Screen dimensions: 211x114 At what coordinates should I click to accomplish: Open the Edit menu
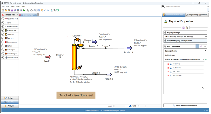(8, 6)
